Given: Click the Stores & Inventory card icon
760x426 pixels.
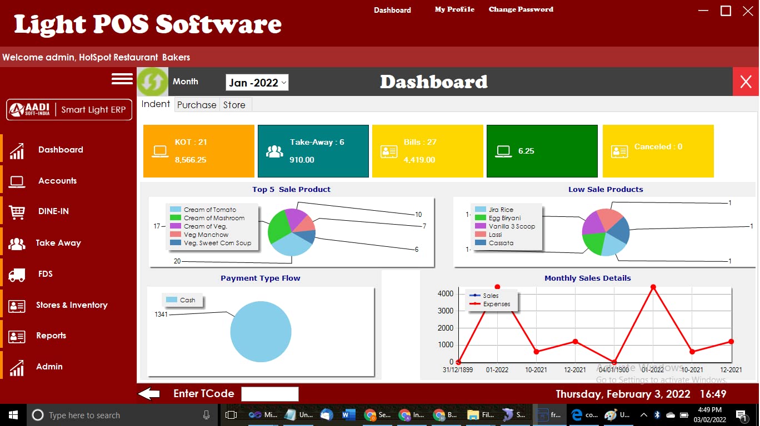Looking at the screenshot, I should [17, 306].
